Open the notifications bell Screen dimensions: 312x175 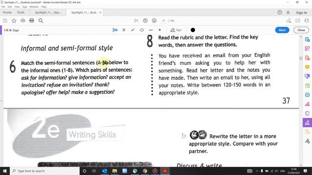pos(288,12)
